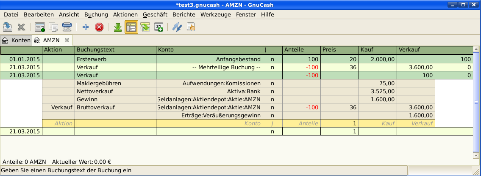Click the register's vertical scrollbar
The height and width of the screenshot is (176, 481).
click(477, 101)
